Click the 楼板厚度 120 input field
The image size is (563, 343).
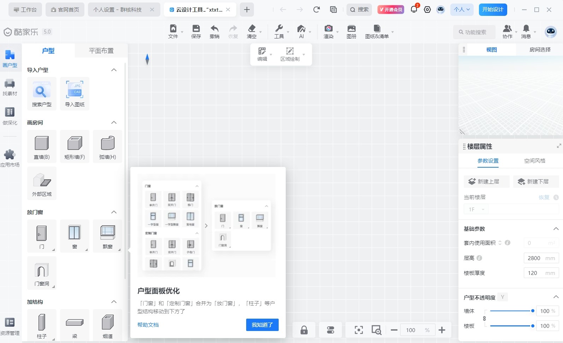coord(541,273)
